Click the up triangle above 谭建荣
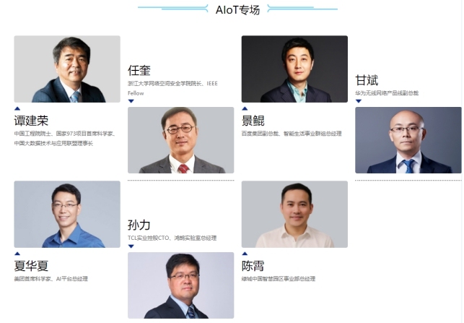This screenshot has height=323, width=464. point(17,109)
